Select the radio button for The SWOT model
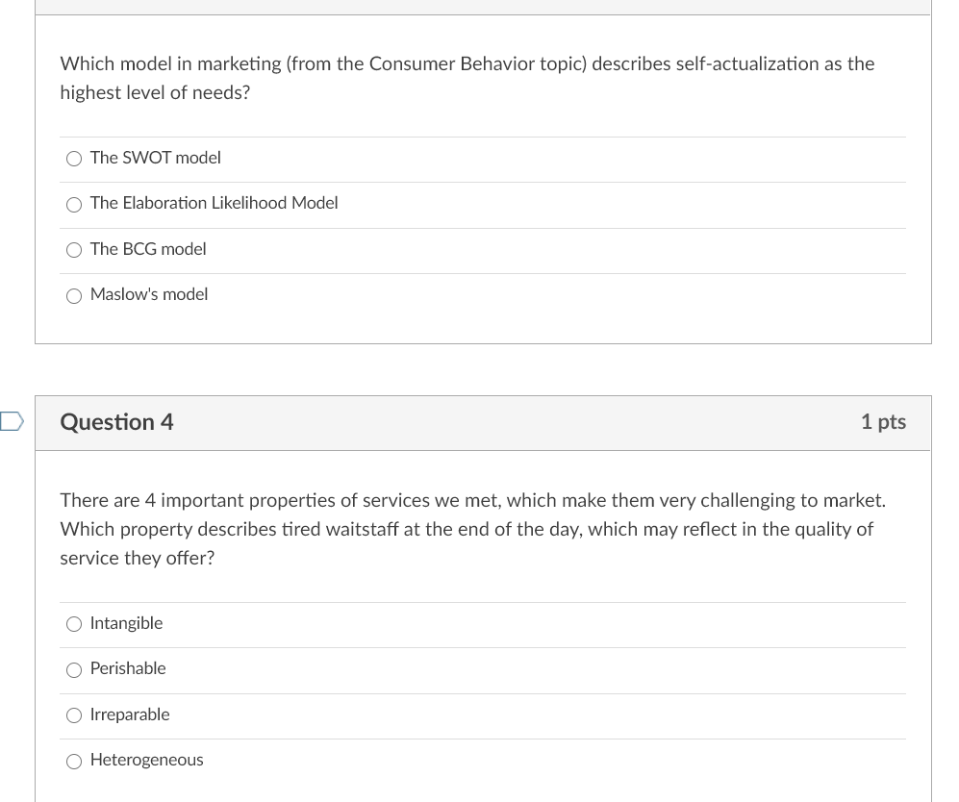Viewport: 959px width, 802px height. coord(74,159)
